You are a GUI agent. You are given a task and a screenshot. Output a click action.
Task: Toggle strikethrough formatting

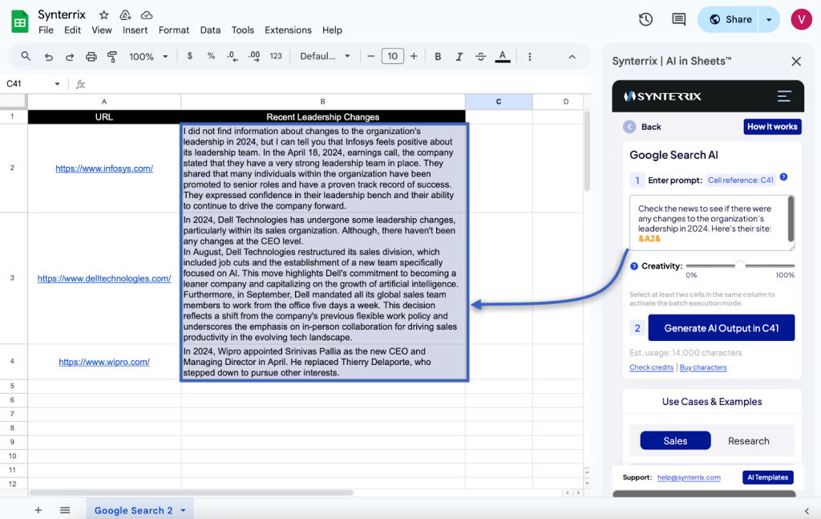[481, 57]
